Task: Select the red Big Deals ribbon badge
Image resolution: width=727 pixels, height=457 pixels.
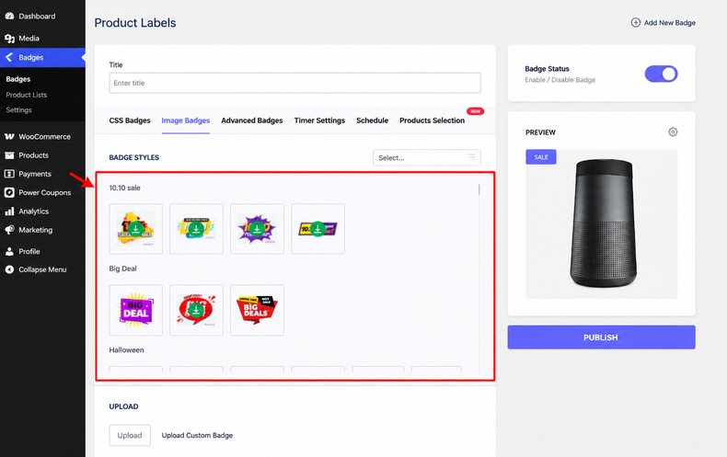Action: (257, 310)
